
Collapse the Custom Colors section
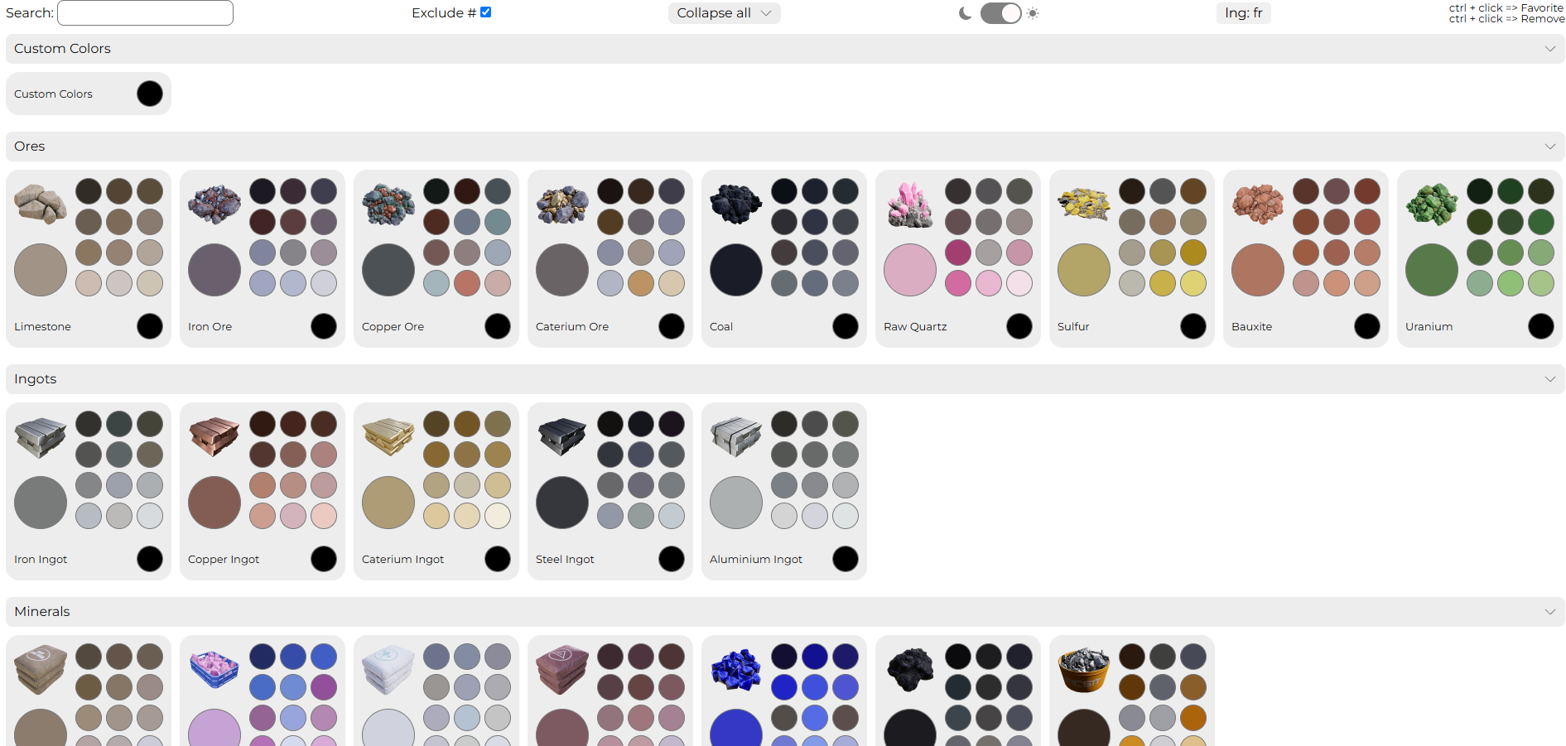785,49
